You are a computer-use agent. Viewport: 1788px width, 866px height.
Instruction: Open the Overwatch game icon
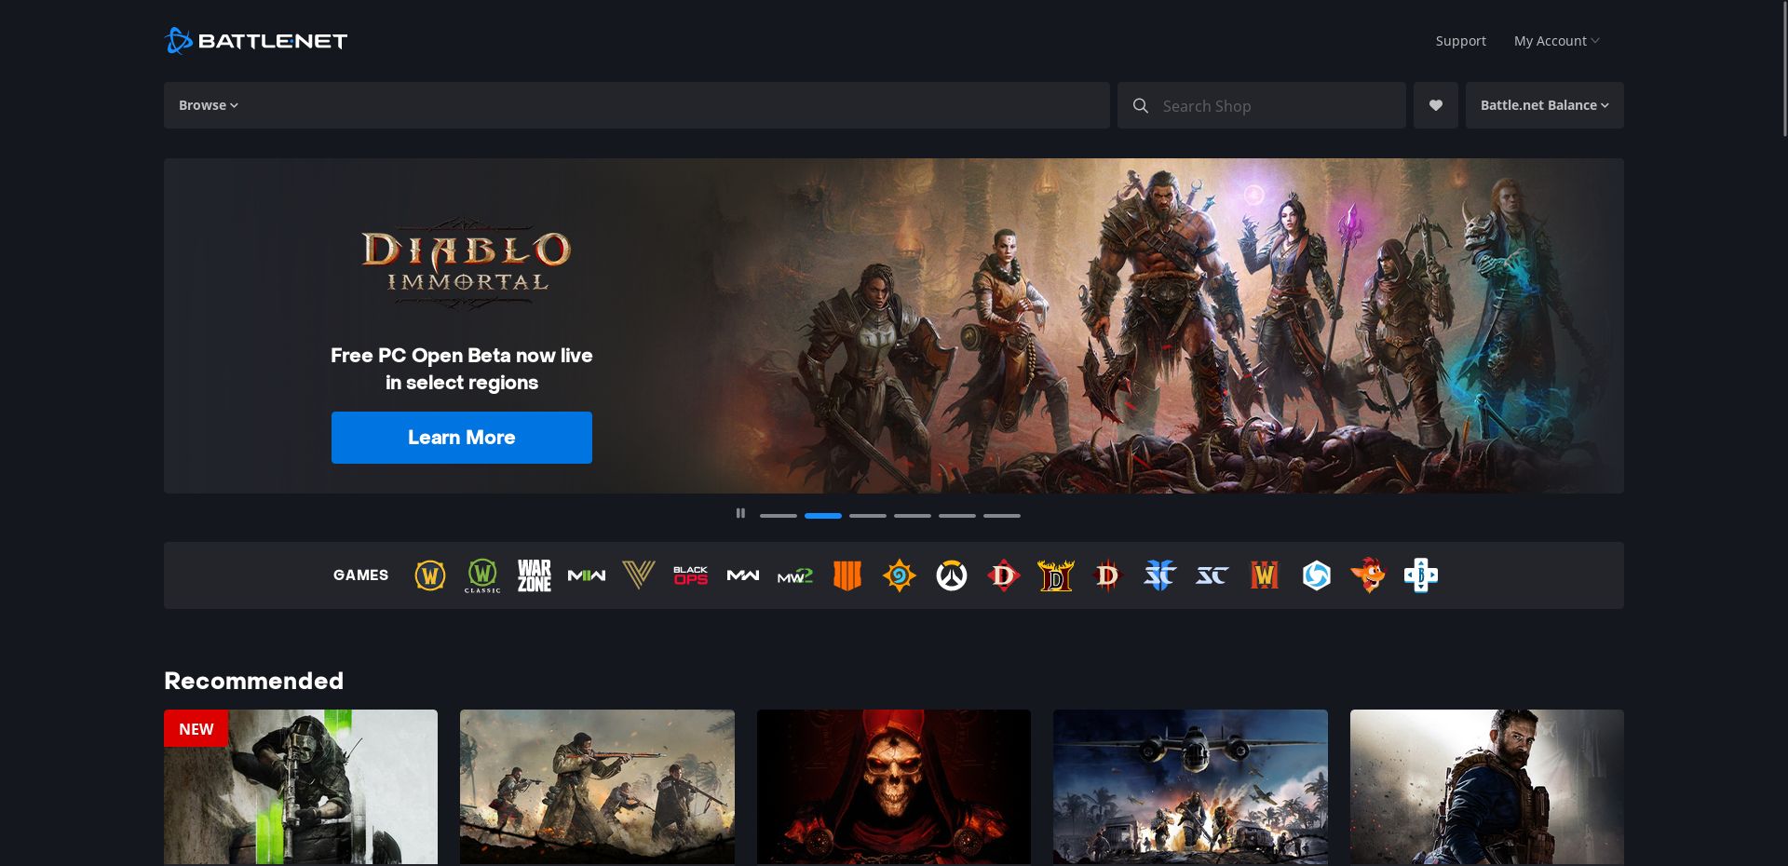pyautogui.click(x=952, y=575)
